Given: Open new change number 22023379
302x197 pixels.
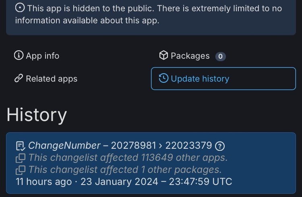Looking at the screenshot, I should 188,146.
